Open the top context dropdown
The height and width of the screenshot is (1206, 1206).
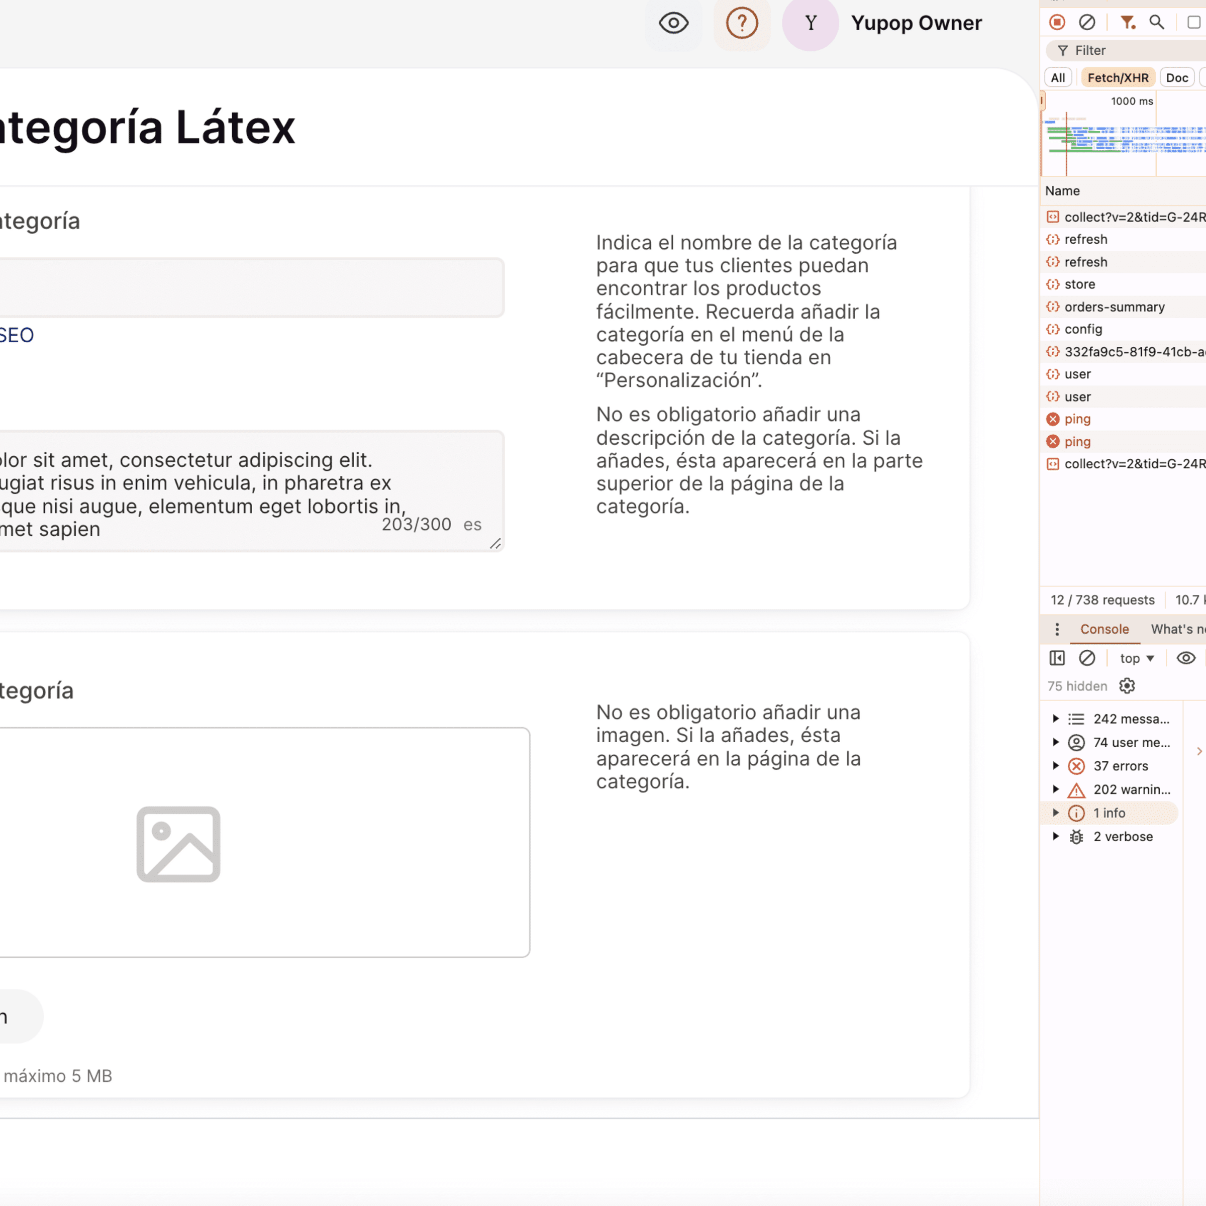click(1137, 658)
